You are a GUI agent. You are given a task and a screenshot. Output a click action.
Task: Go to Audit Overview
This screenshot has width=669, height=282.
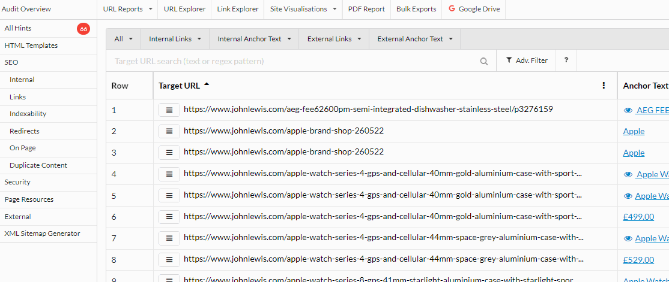click(26, 9)
